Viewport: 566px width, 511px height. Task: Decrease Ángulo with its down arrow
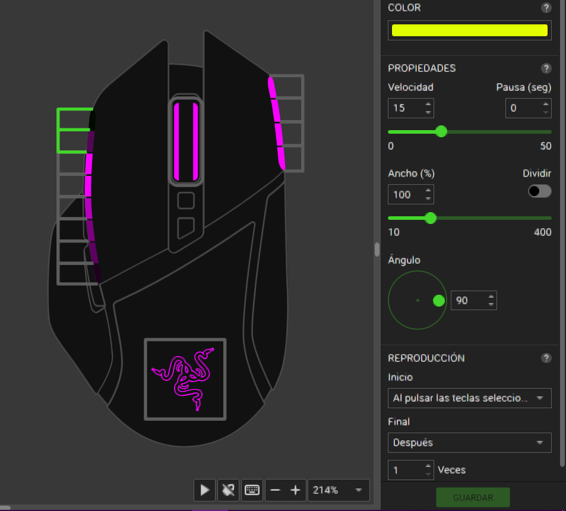(x=491, y=304)
